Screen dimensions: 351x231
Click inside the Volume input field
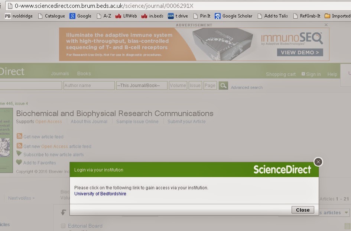click(178, 85)
